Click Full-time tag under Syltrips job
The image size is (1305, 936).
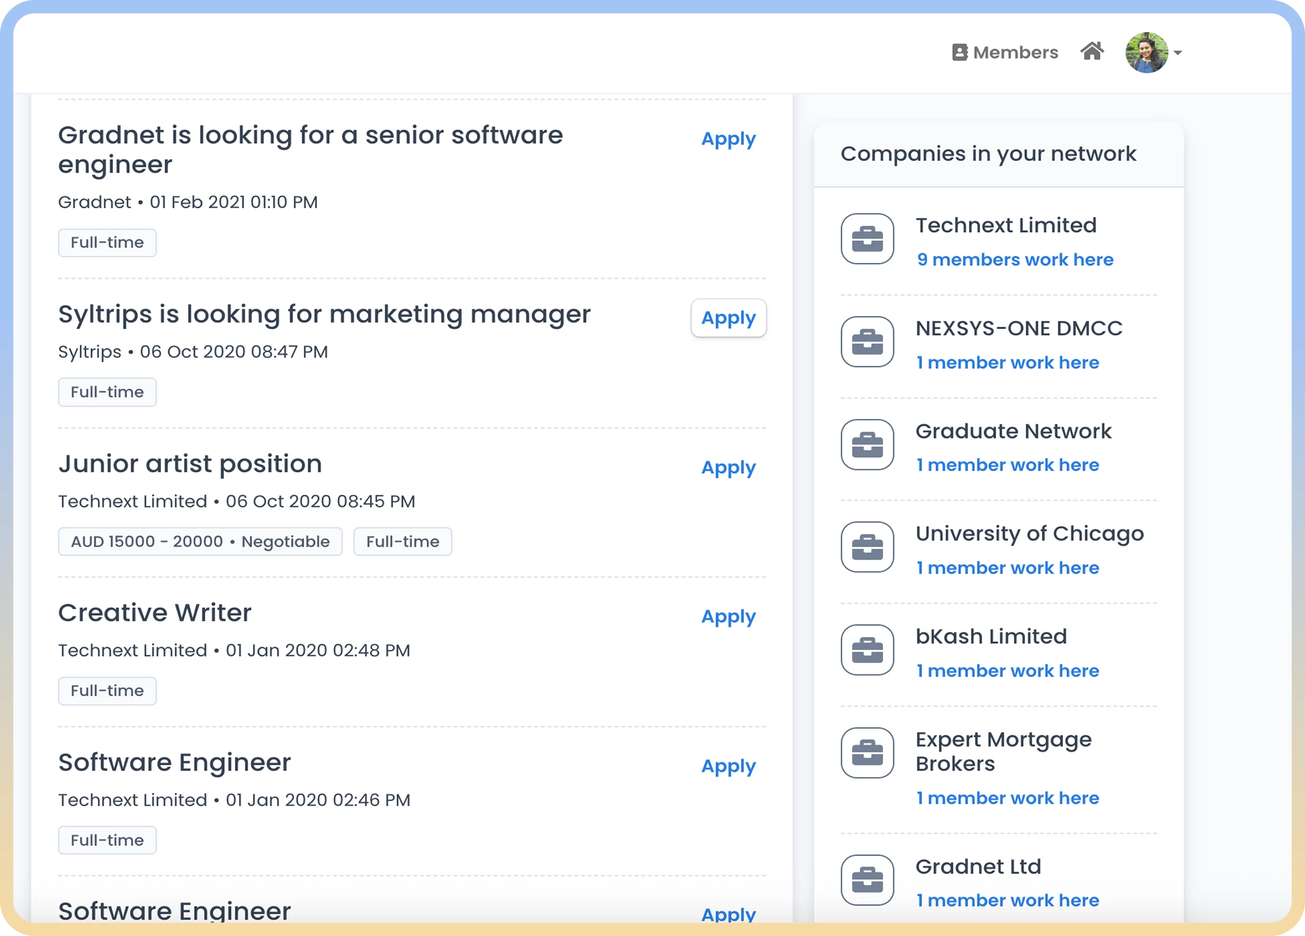click(107, 392)
